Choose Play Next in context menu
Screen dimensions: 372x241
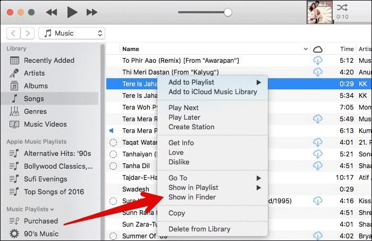(x=213, y=108)
